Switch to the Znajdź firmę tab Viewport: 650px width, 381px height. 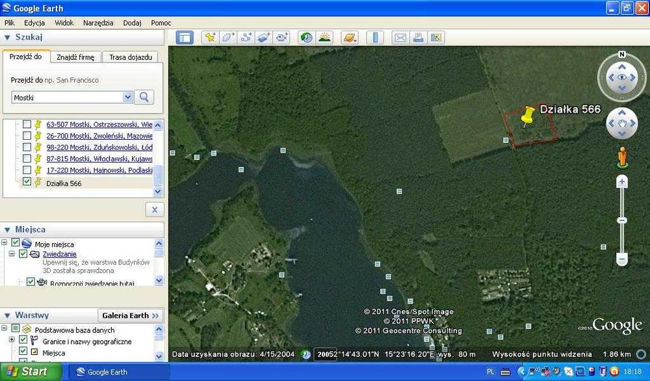click(75, 57)
